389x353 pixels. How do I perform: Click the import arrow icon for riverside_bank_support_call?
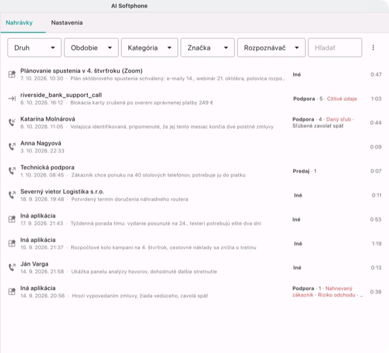coord(12,98)
